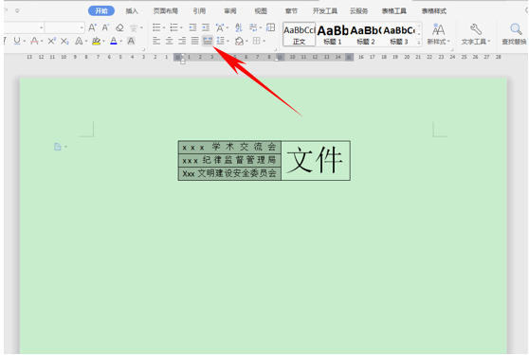Open the 页面布局 (Page Layout) tab
Image resolution: width=529 pixels, height=355 pixels.
[x=165, y=11]
